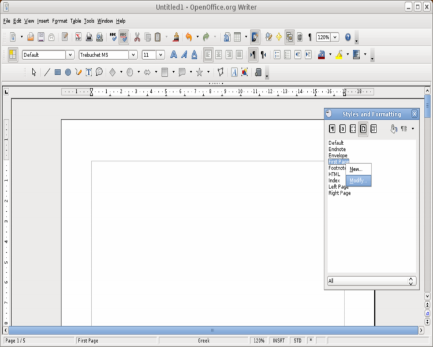Open the font size 11 dropdown
The image size is (433, 347).
[x=160, y=54]
